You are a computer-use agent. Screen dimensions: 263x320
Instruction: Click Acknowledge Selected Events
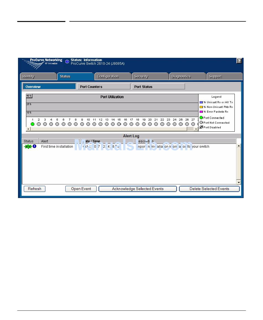(138, 189)
